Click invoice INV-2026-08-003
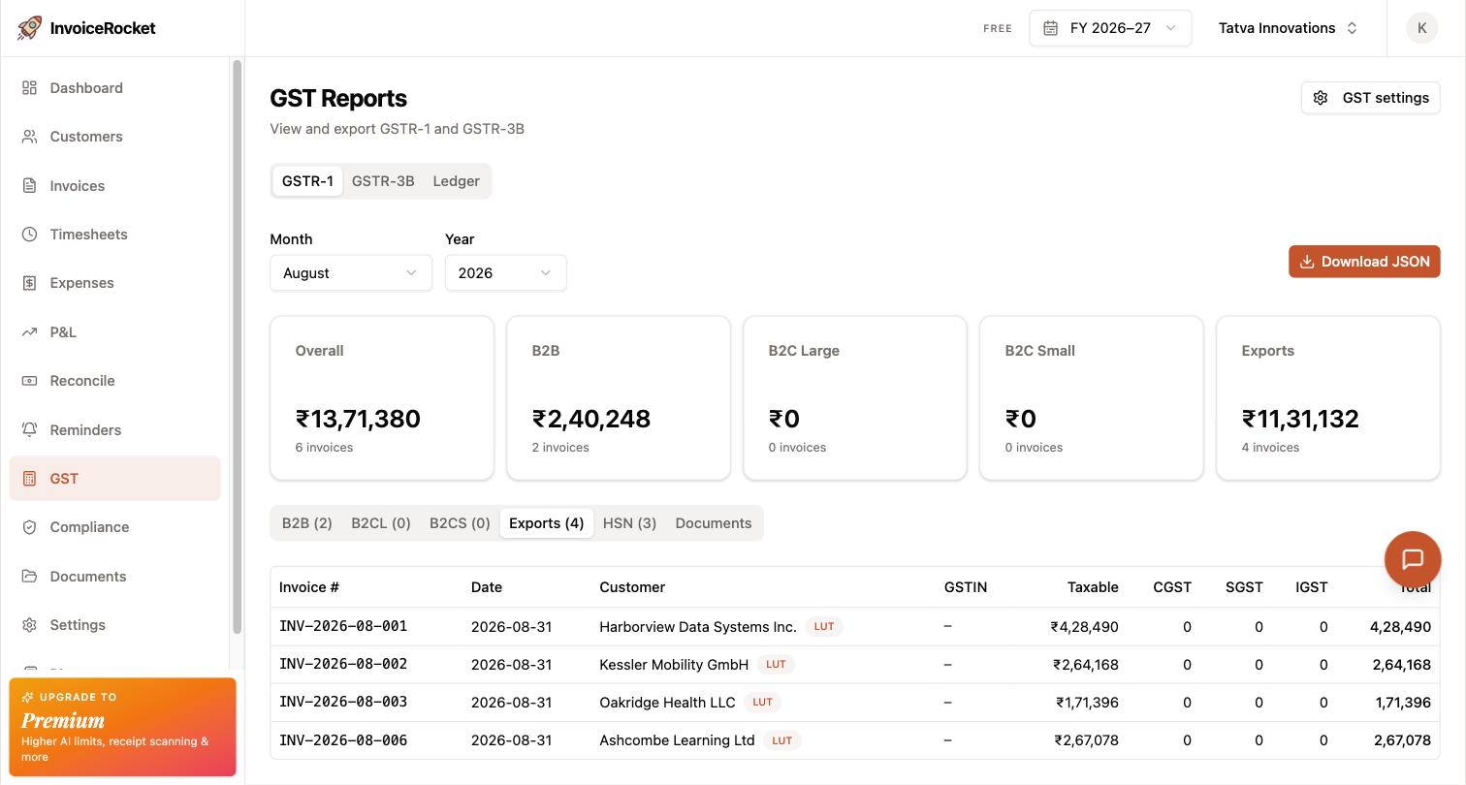1466x785 pixels. pos(343,703)
